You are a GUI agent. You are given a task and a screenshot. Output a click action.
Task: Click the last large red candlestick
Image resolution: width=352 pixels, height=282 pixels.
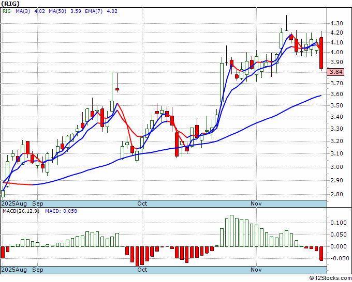pyautogui.click(x=321, y=53)
